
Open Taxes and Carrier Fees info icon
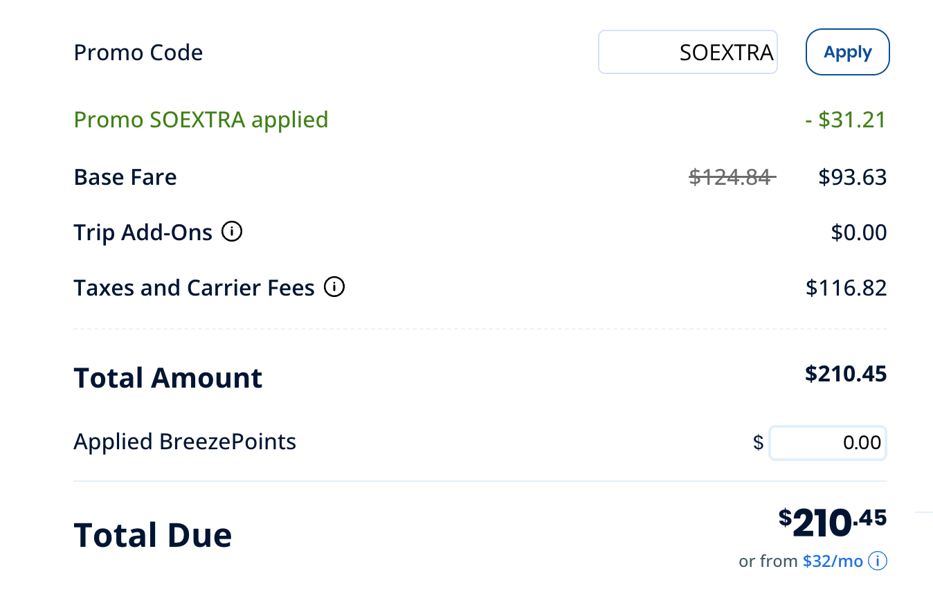(334, 287)
